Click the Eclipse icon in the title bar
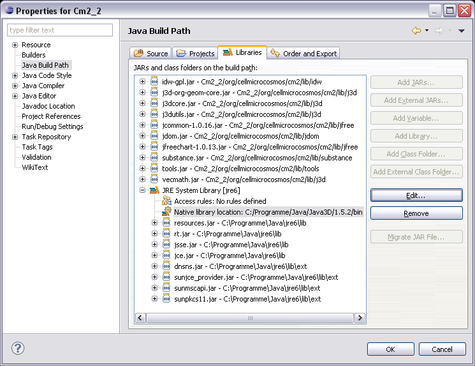This screenshot has width=475, height=366. [9, 10]
